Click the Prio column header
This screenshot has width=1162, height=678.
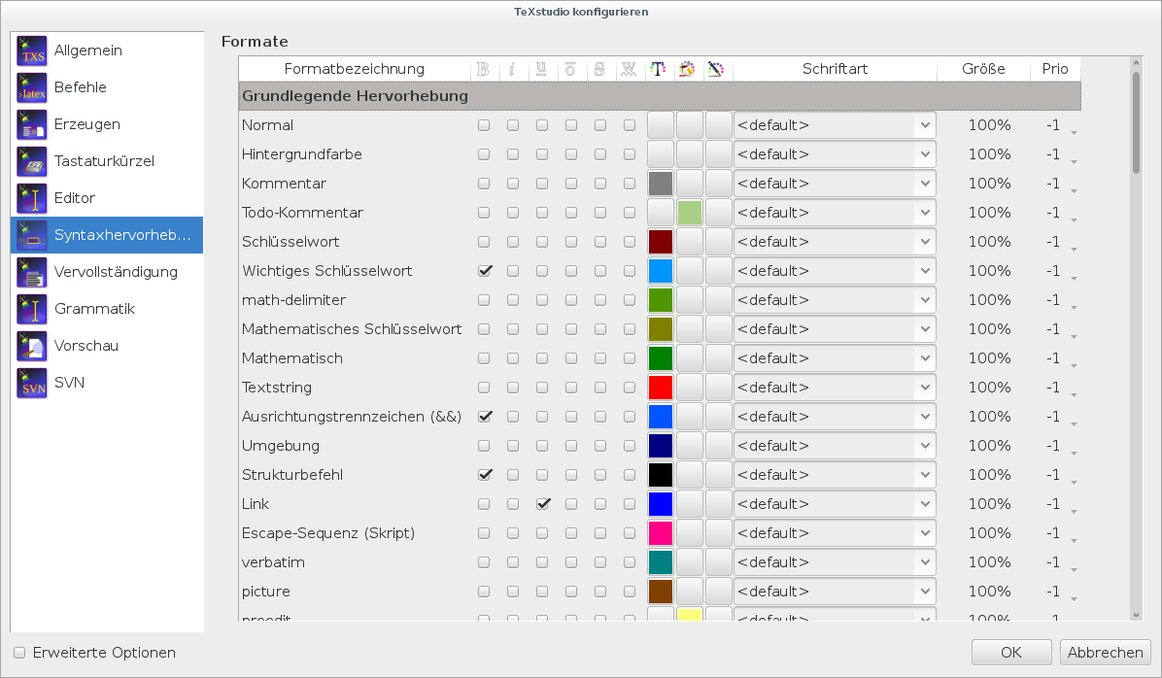coord(1054,69)
